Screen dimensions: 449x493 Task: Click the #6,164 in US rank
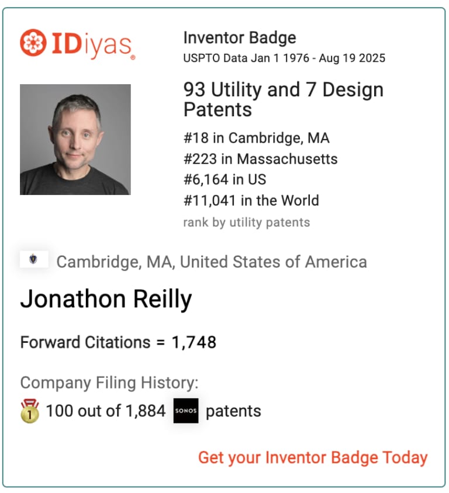(224, 179)
